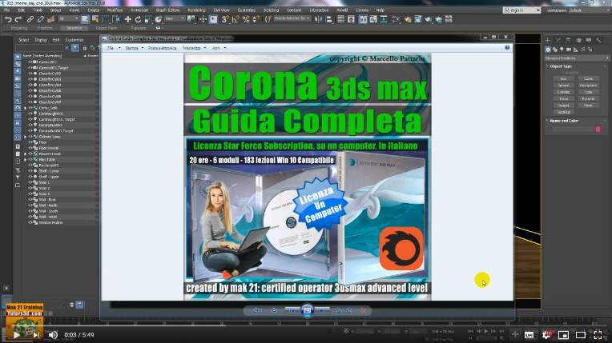The image size is (612, 343).
Task: Toggle visibility eye of Floor object
Action: pyautogui.click(x=30, y=142)
